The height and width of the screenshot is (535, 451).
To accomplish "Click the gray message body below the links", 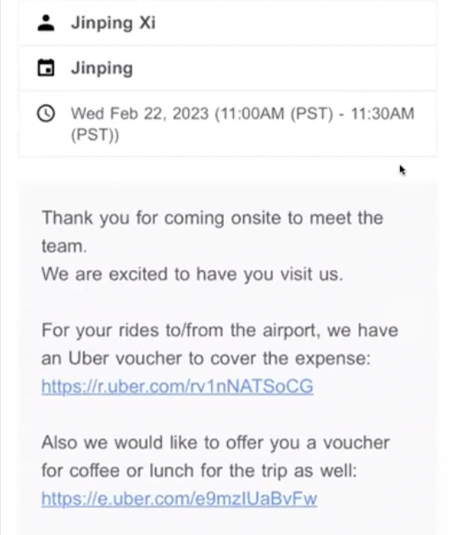I will pos(227,522).
